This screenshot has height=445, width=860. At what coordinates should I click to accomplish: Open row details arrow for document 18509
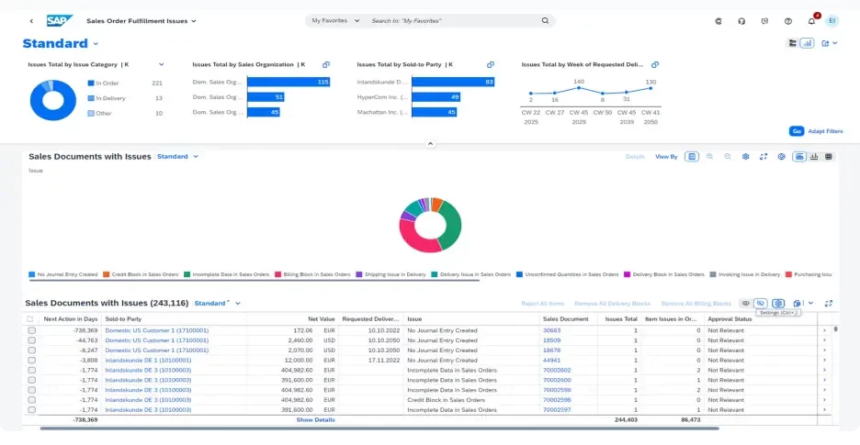tap(824, 341)
